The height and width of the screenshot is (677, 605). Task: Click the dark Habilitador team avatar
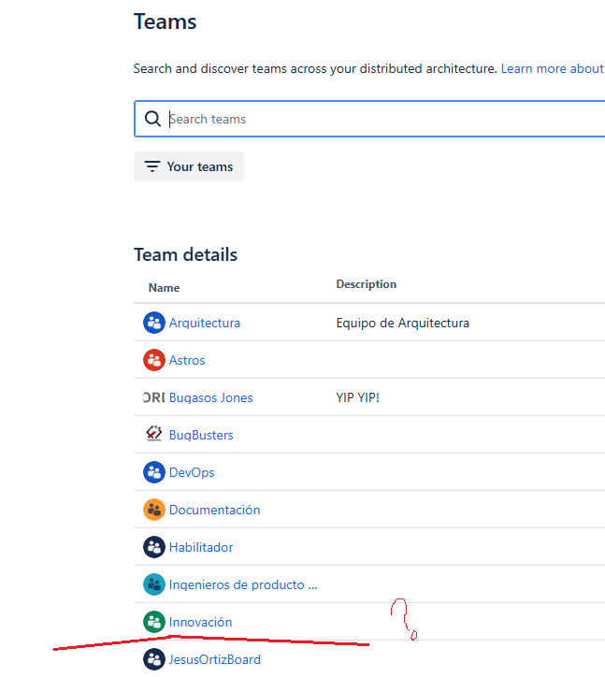[x=153, y=547]
